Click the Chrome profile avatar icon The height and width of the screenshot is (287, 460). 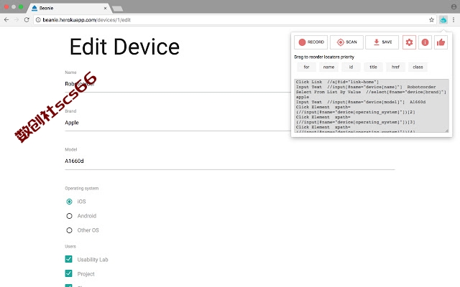pos(454,6)
